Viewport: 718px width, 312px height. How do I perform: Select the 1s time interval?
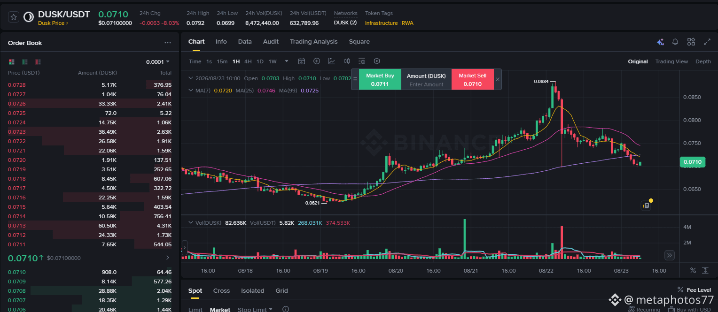(209, 61)
